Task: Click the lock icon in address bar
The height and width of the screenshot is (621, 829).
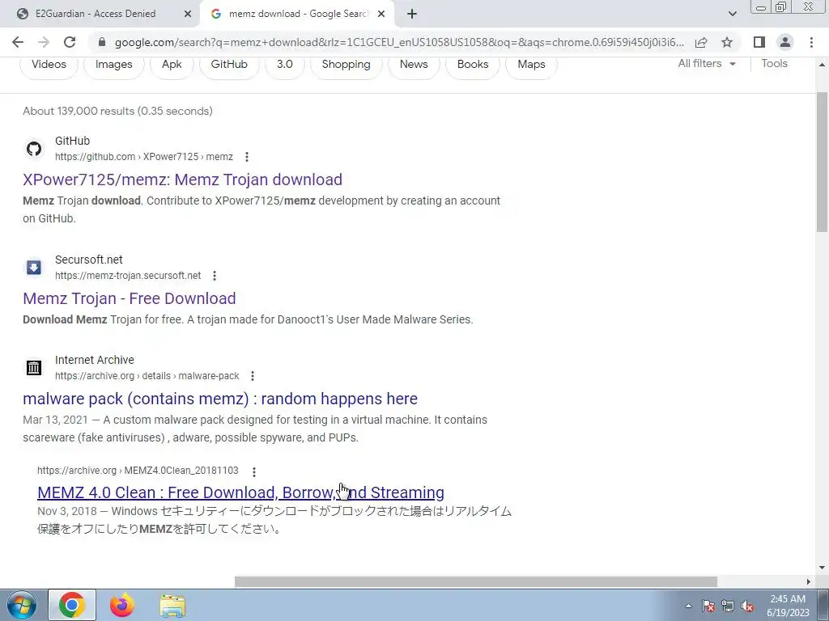Action: pyautogui.click(x=102, y=42)
